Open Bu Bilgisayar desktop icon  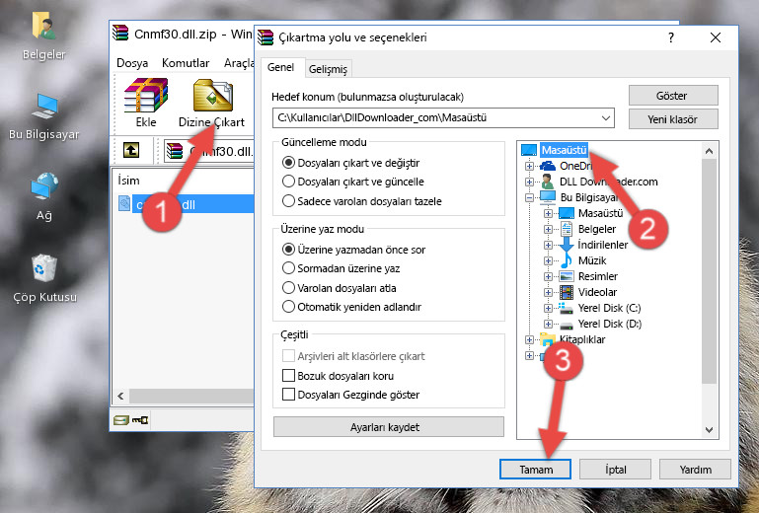pyautogui.click(x=44, y=116)
